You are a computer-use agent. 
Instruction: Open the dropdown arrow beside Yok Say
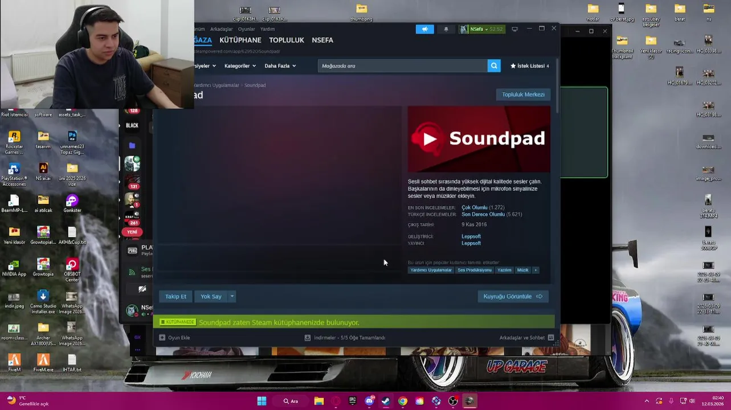pos(232,296)
